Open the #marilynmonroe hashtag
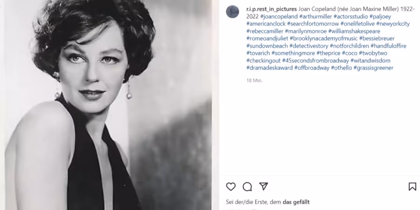Screen dimensions: 420x210 pyautogui.click(x=306, y=31)
